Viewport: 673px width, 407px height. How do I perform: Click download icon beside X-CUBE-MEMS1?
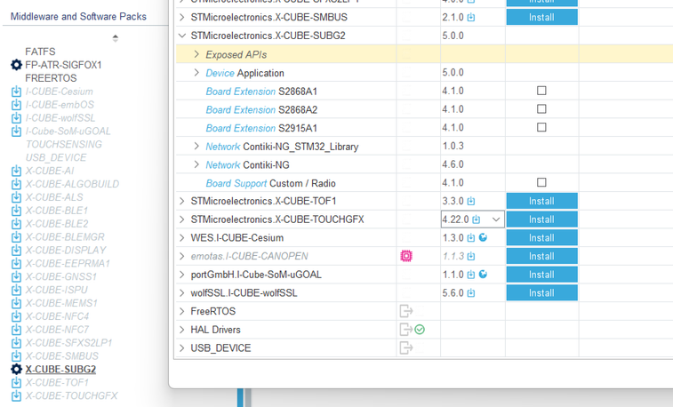[16, 303]
